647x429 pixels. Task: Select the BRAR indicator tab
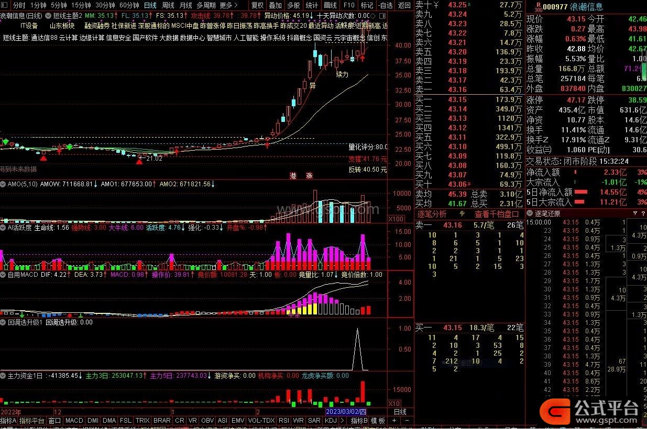[162, 421]
